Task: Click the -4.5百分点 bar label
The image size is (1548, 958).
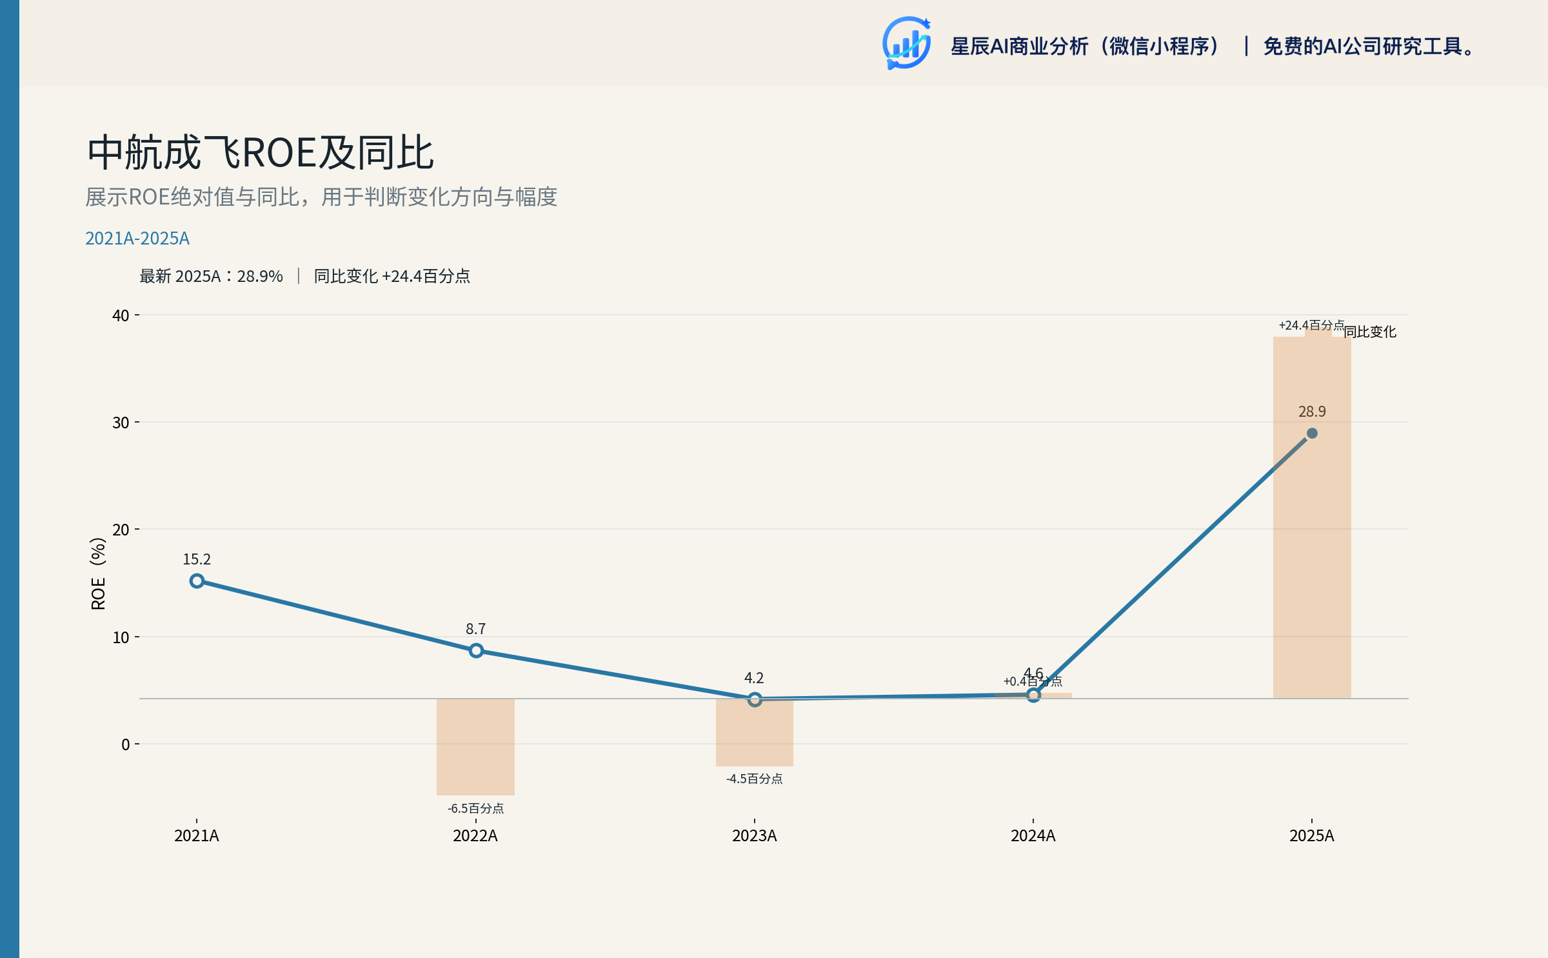Action: click(x=755, y=779)
